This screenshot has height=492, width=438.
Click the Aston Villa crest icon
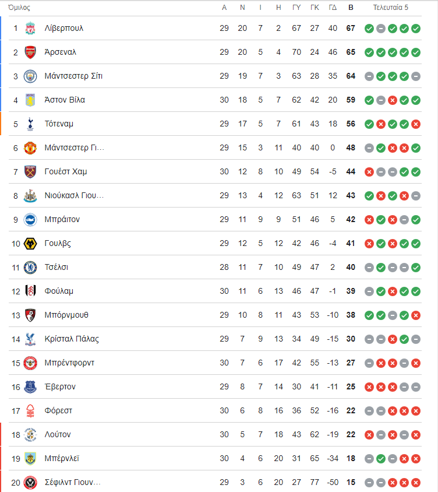coord(30,100)
